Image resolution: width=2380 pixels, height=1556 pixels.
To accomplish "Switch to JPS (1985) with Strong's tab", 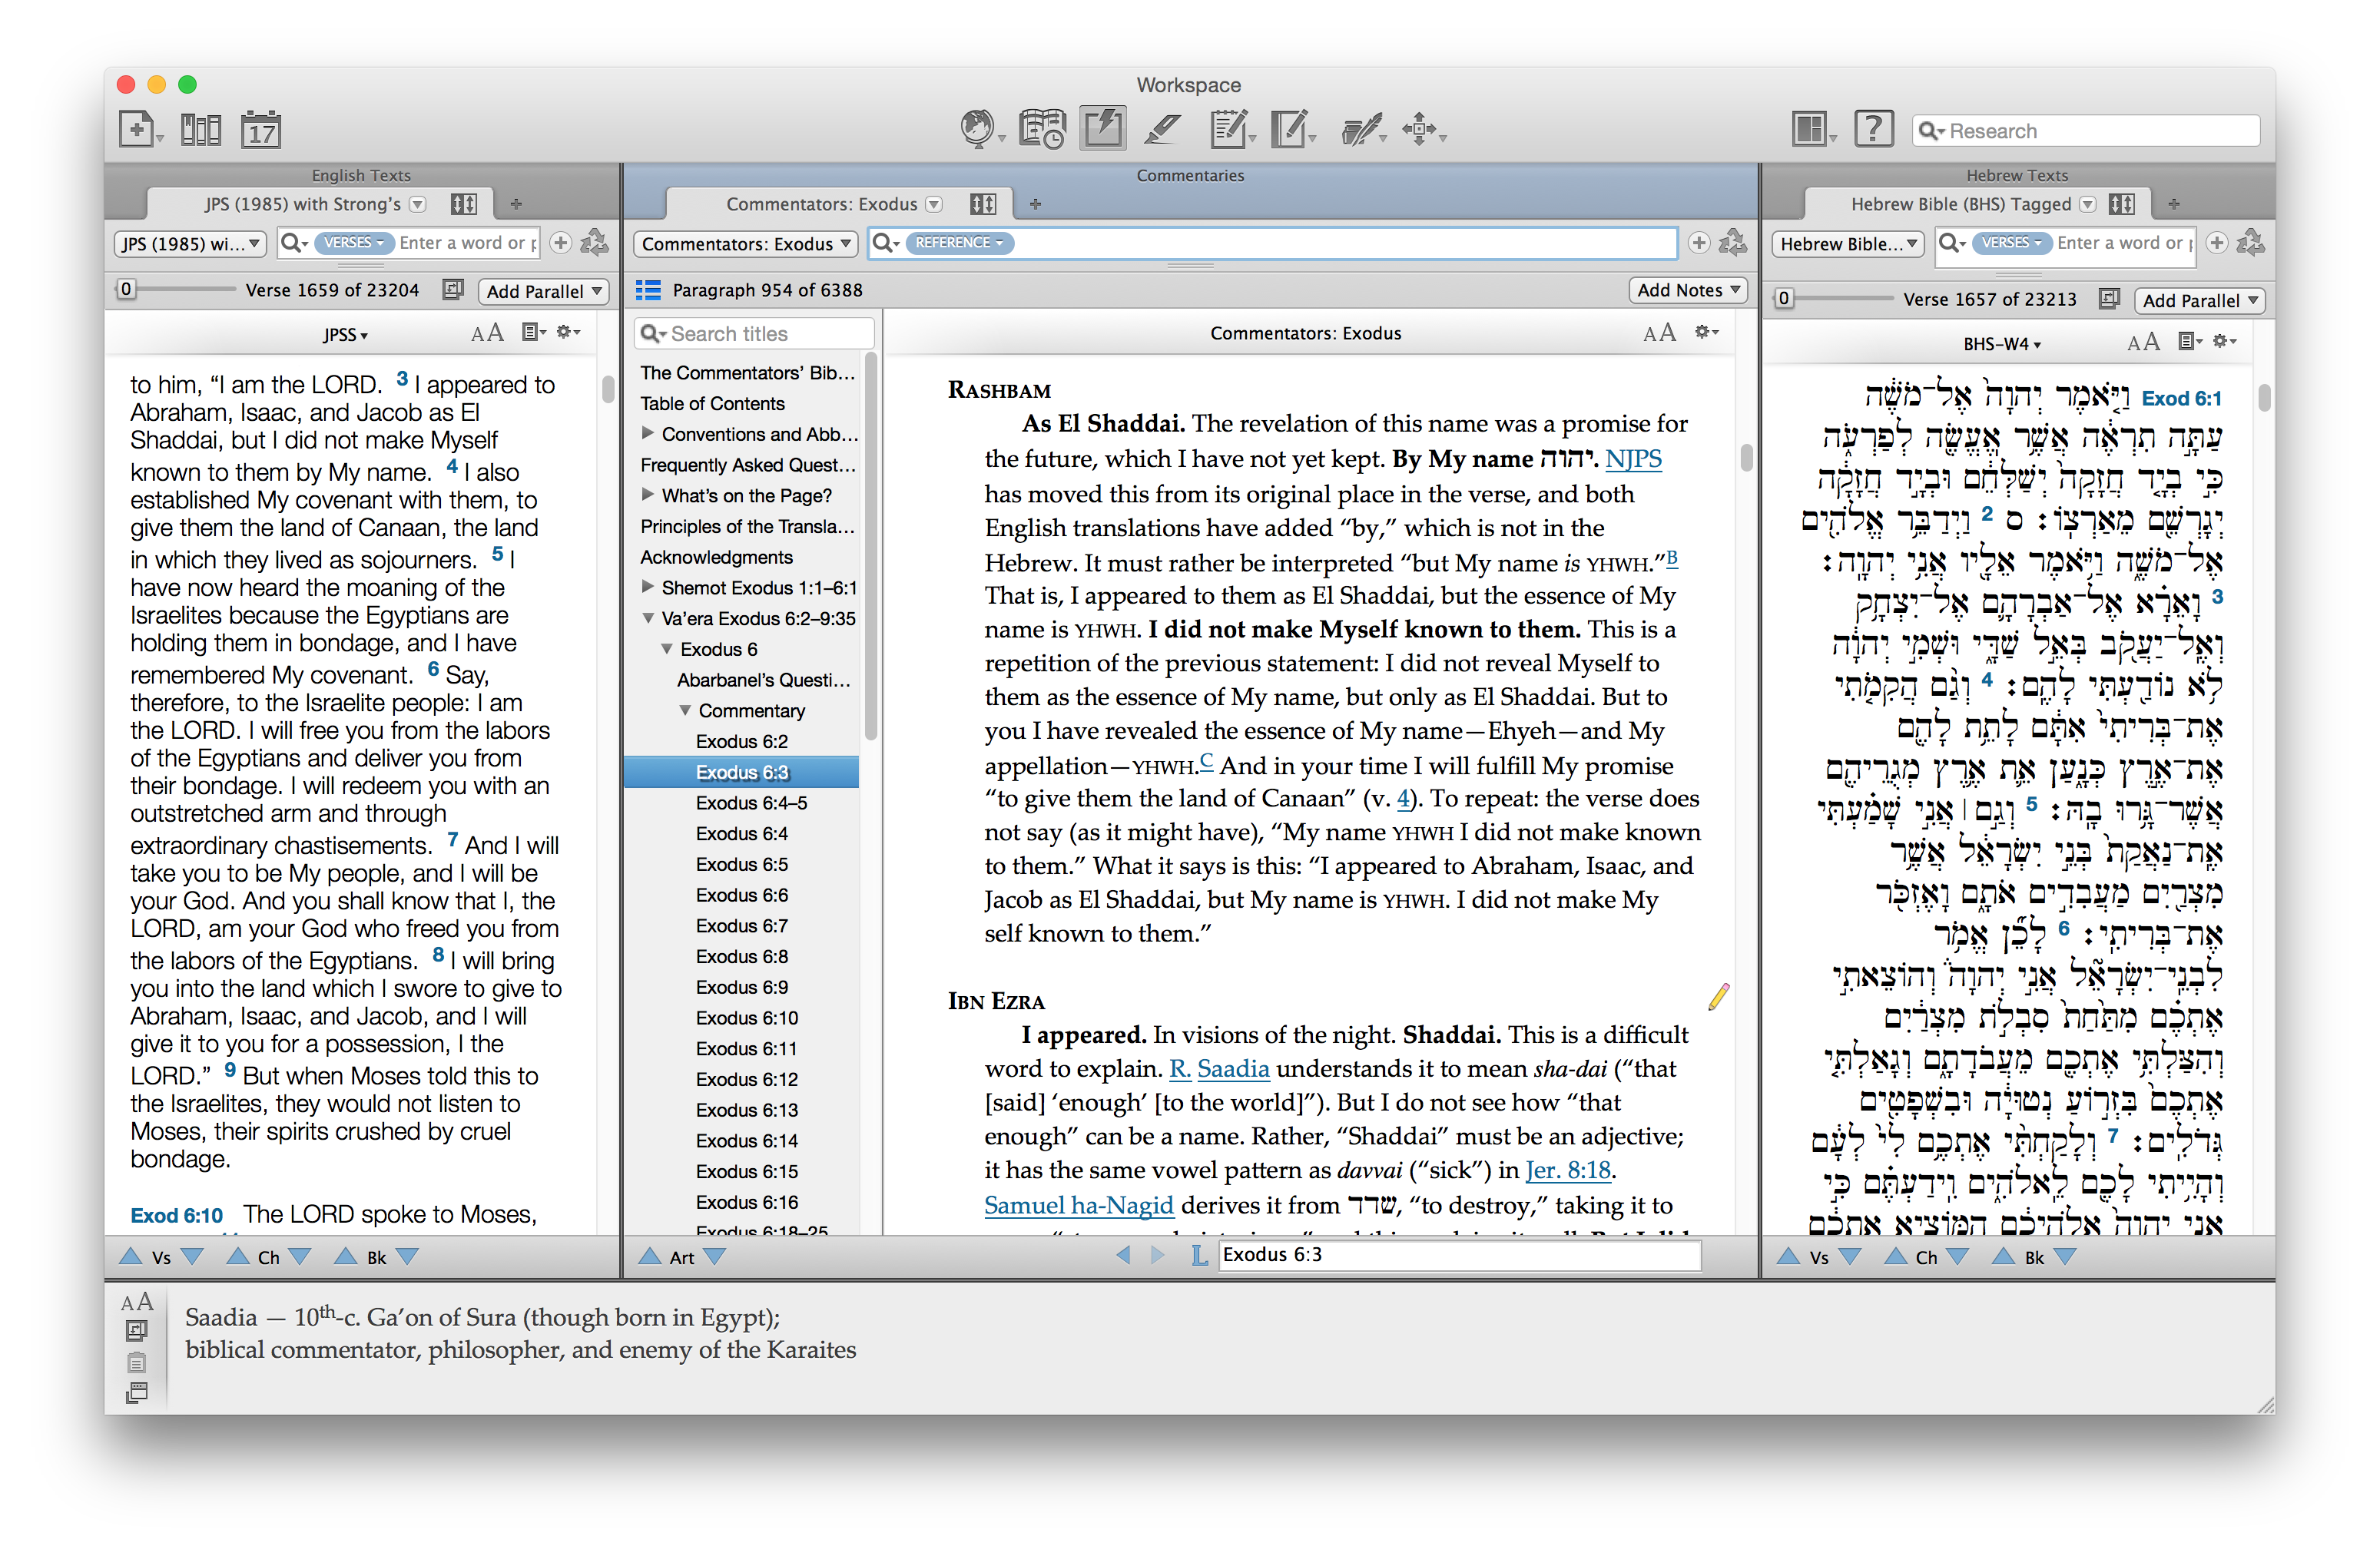I will (302, 204).
